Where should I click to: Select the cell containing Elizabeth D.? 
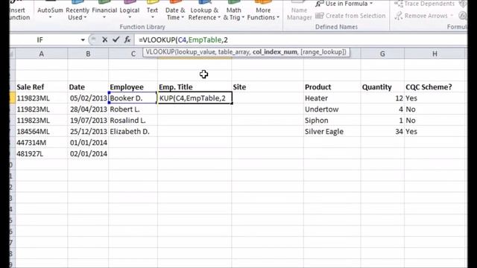[x=133, y=132]
